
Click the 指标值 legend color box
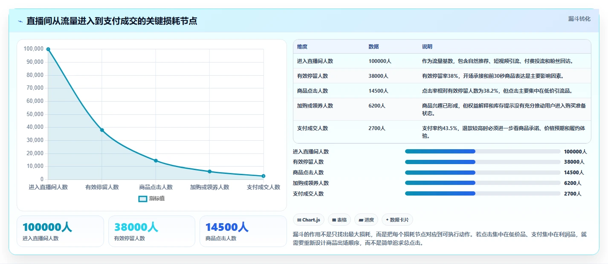142,199
